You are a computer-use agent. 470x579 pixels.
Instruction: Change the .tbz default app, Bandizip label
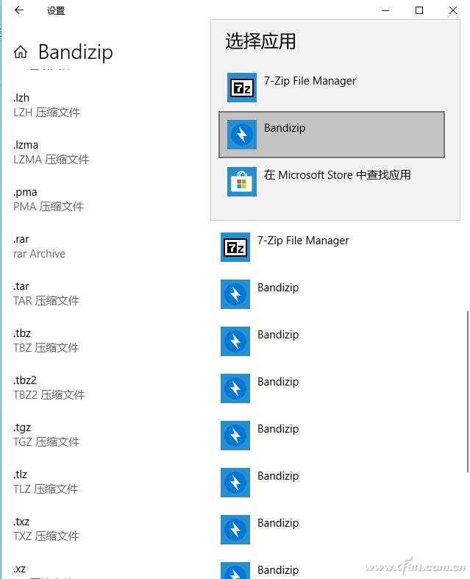[x=278, y=335]
